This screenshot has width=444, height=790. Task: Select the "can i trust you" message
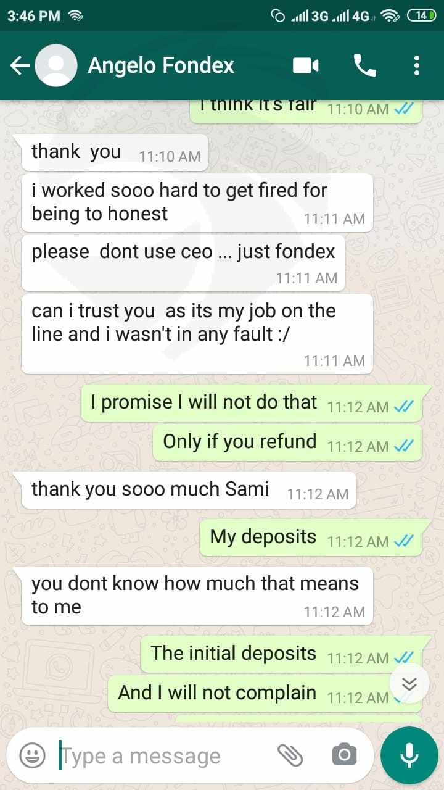[x=197, y=334]
